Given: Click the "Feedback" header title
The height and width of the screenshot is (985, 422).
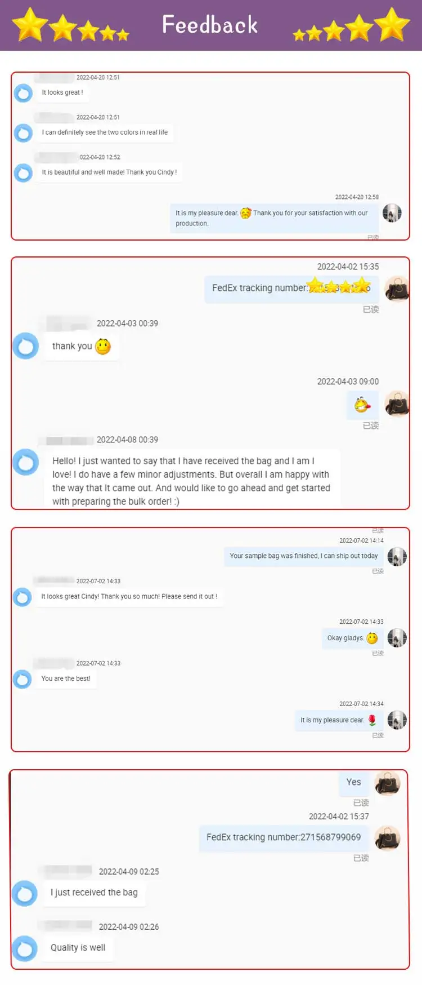Looking at the screenshot, I should coord(210,25).
